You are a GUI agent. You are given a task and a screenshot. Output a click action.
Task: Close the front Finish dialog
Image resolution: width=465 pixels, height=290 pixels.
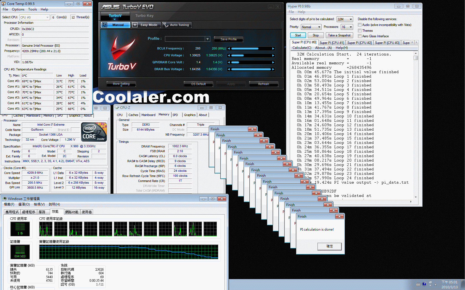[339, 216]
